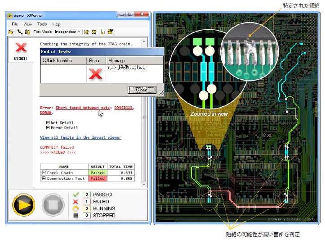Open the Tools menu

pyautogui.click(x=42, y=24)
